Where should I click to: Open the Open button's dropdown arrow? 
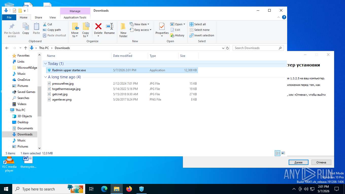coord(184,24)
